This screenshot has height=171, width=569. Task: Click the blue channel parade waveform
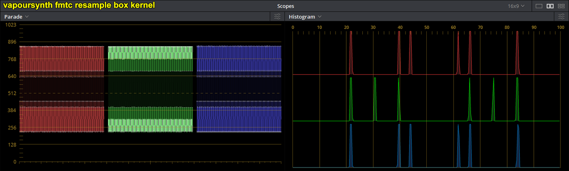pyautogui.click(x=239, y=89)
